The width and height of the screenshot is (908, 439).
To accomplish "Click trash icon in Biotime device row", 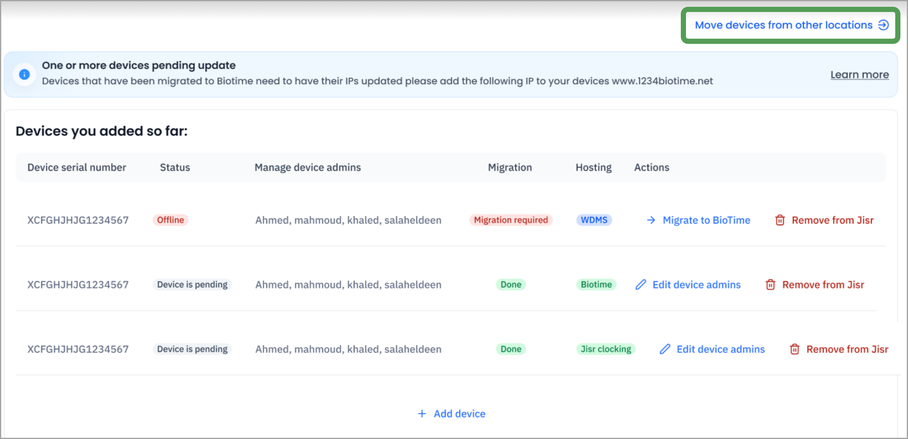I will click(x=770, y=285).
